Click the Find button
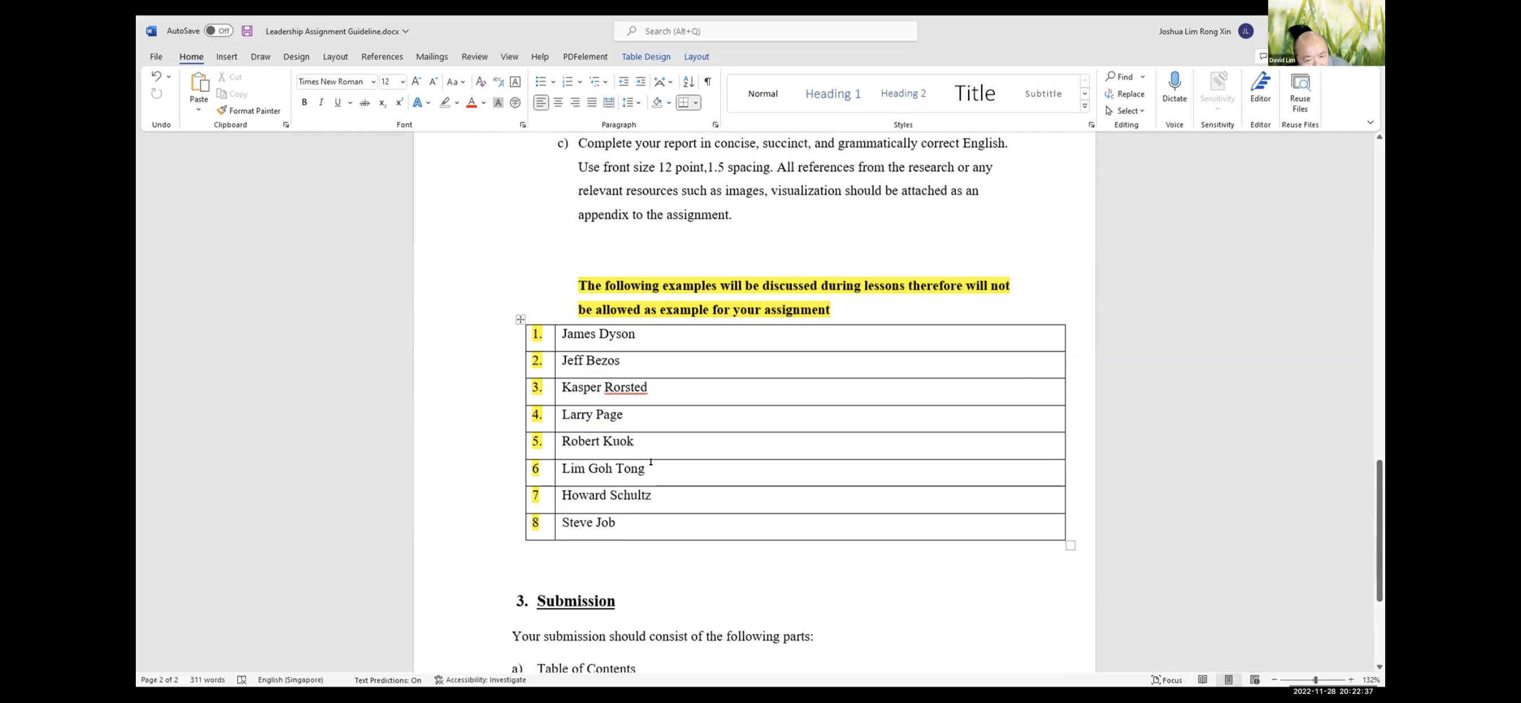 point(1119,77)
